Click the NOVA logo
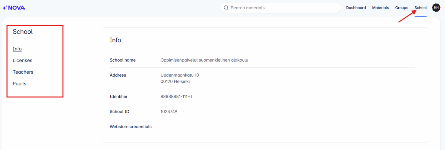The image size is (445, 150). pos(14,8)
